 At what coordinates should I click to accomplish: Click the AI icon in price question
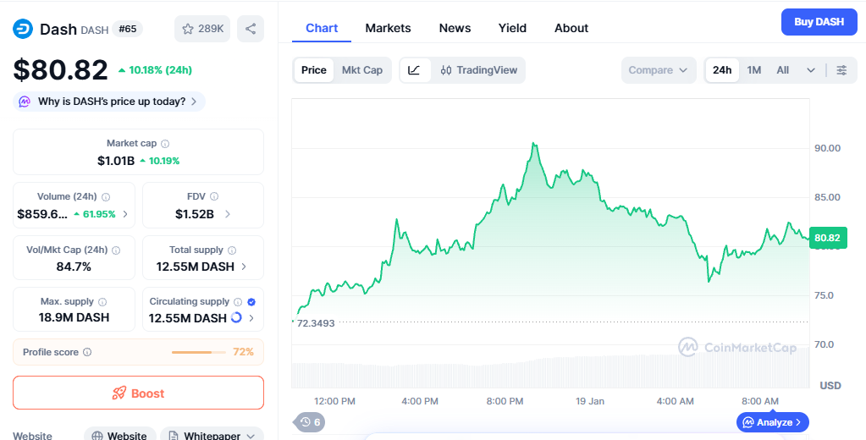[x=25, y=102]
